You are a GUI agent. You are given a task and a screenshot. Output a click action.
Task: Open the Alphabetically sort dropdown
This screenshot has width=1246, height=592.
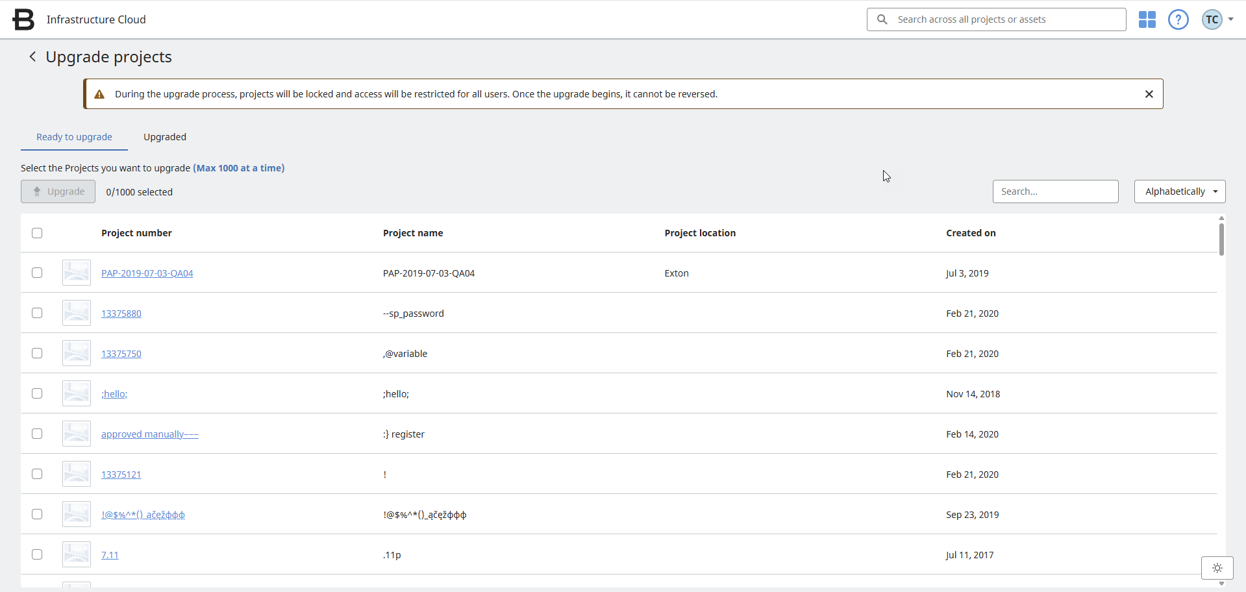1179,191
